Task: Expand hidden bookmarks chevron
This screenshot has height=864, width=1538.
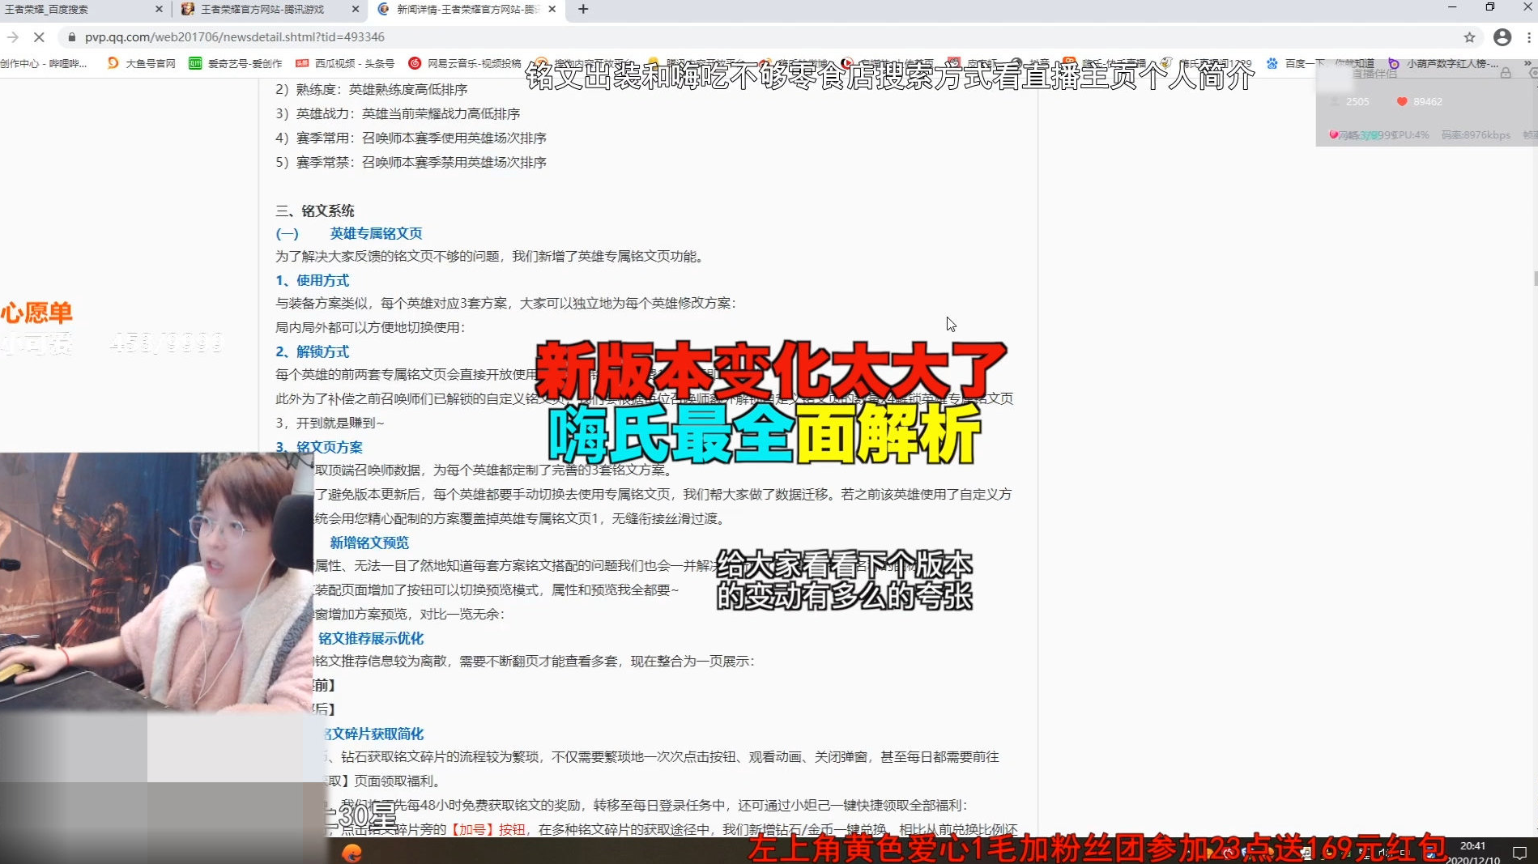Action: 1527,63
